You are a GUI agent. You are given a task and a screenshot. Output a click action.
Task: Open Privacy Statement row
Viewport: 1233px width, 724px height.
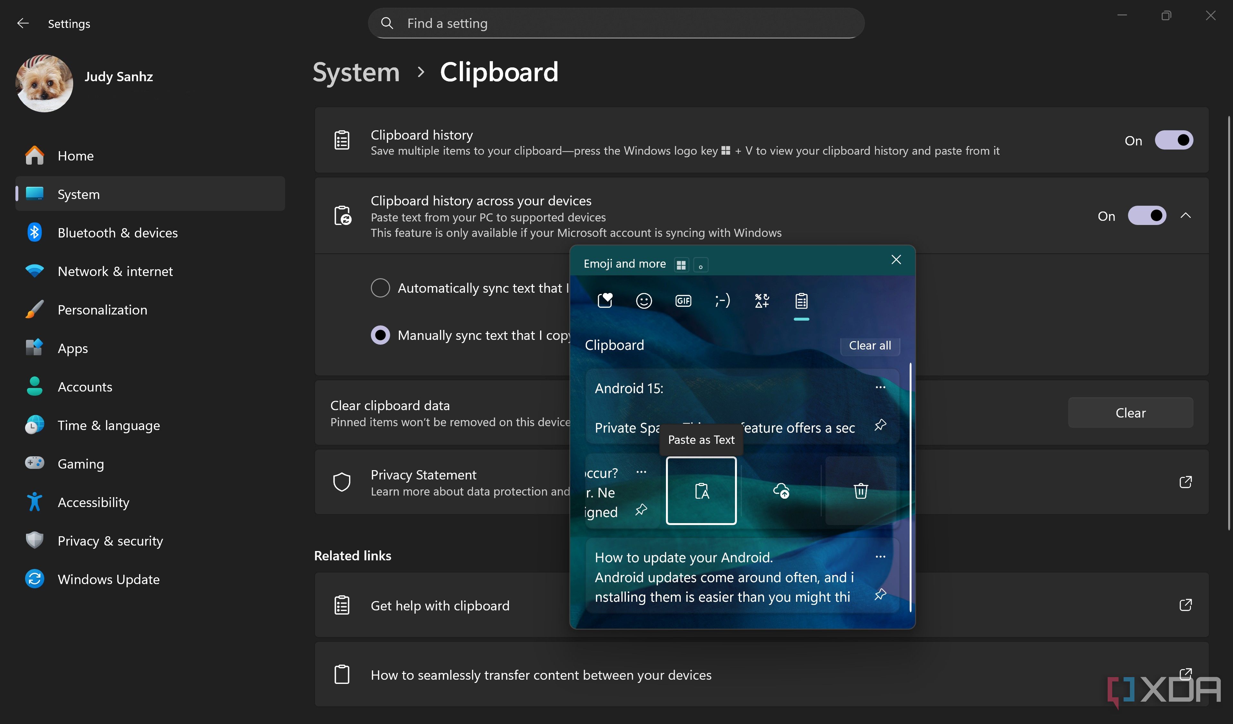pos(761,482)
